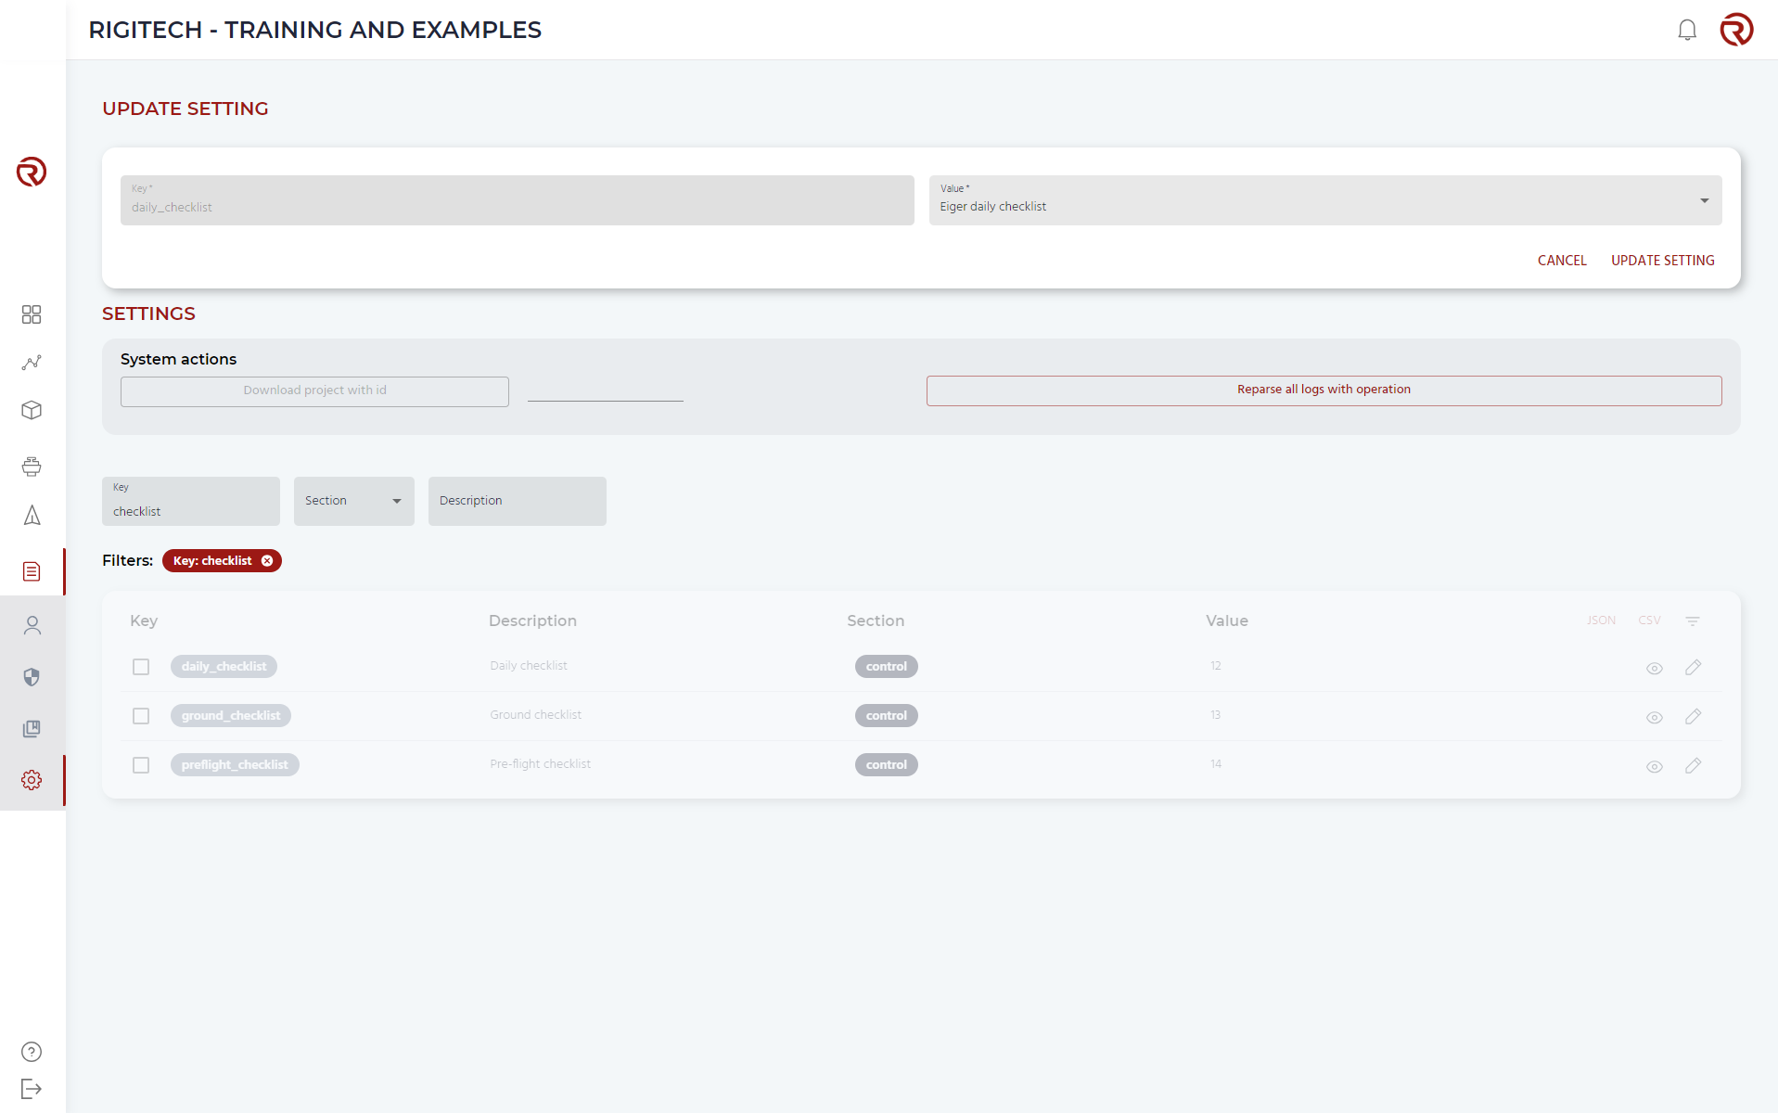1778x1113 pixels.
Task: Open the library books icon in sidebar
Action: tap(32, 729)
